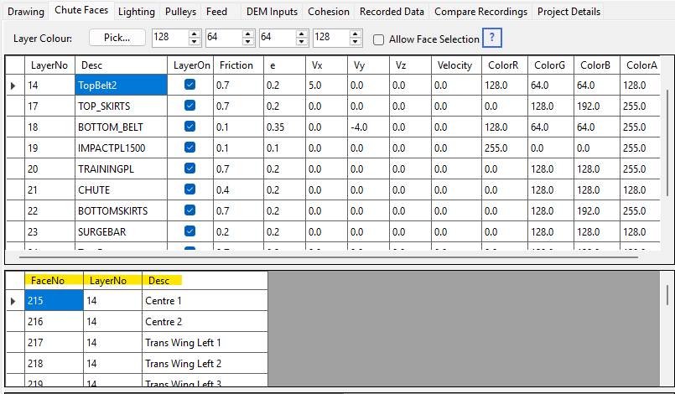
Task: Open the Feed tab
Action: 216,12
